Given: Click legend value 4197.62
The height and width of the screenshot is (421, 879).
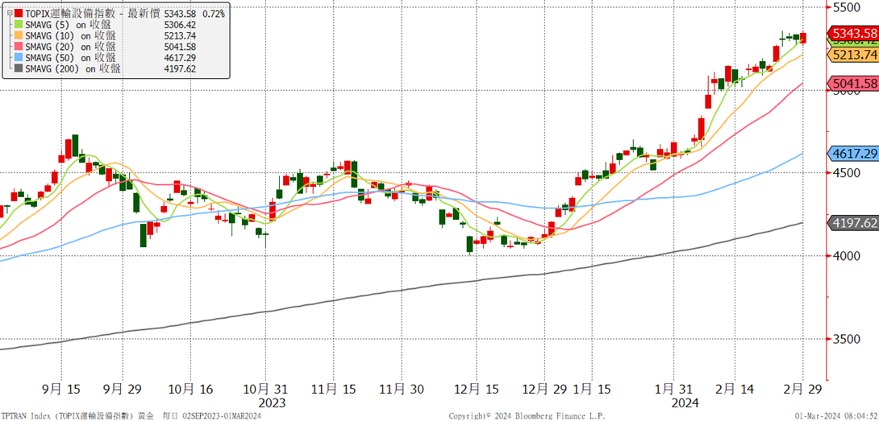Looking at the screenshot, I should [179, 68].
